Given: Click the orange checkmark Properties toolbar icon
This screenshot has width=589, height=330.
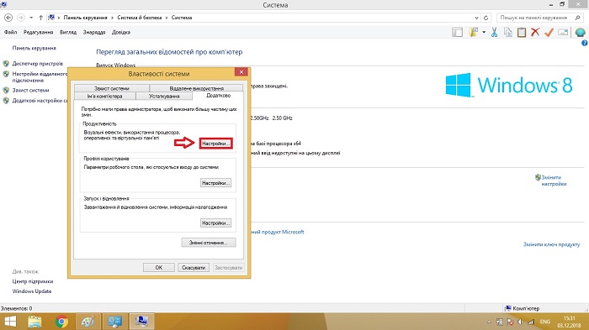Looking at the screenshot, I should pos(549,32).
